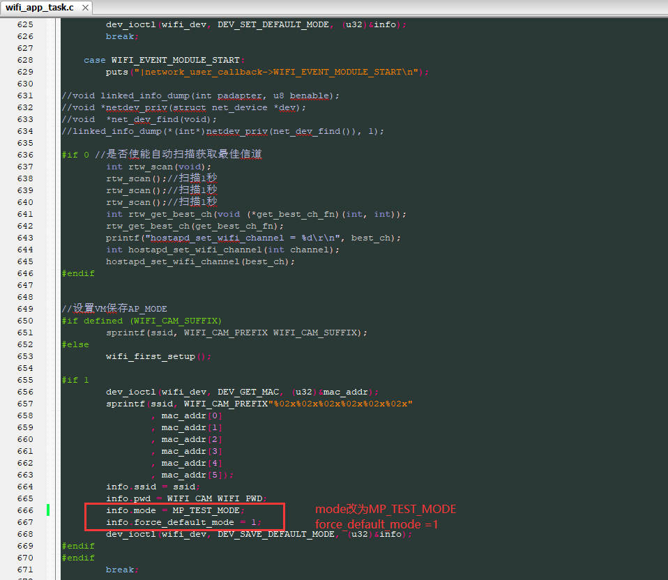Click the #endif on line 646

pyautogui.click(x=78, y=274)
